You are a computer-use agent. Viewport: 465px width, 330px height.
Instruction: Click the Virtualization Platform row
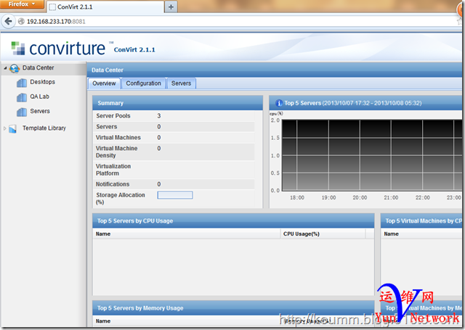click(174, 170)
